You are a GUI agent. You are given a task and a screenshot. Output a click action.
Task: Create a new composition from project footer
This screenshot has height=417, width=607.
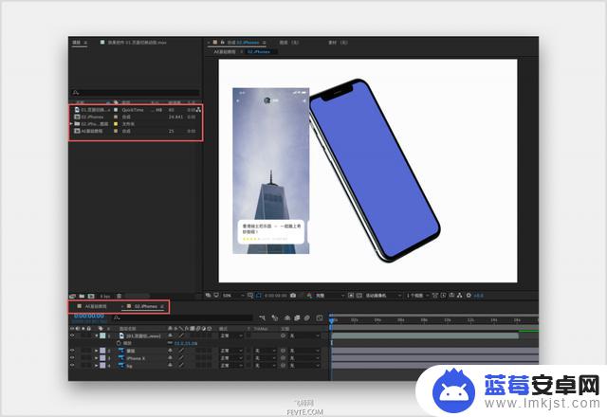(x=91, y=296)
